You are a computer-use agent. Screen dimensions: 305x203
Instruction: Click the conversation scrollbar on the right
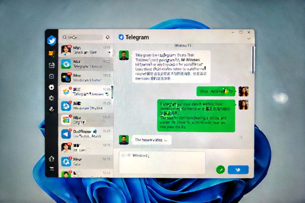(x=253, y=60)
